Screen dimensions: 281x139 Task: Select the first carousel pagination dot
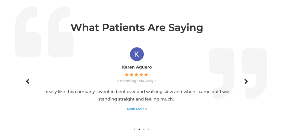pyautogui.click(x=134, y=129)
